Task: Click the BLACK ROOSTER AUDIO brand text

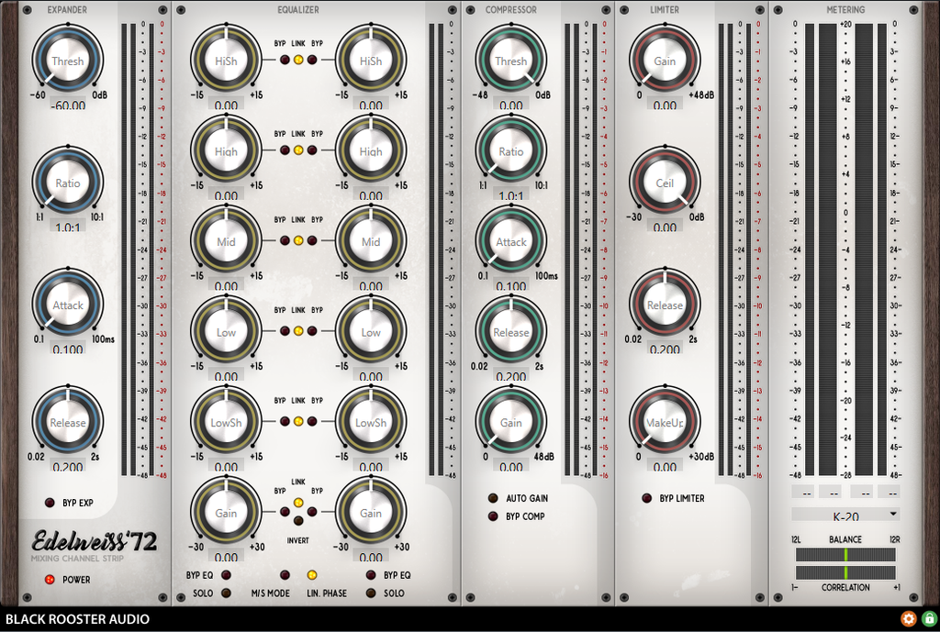Action: pos(77,619)
